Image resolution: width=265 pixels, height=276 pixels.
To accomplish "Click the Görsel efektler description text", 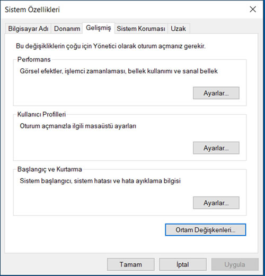I will click(x=119, y=71).
